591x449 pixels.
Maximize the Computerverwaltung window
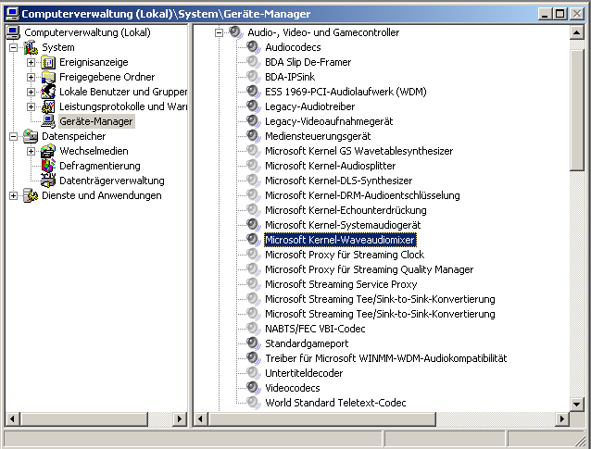(x=560, y=14)
